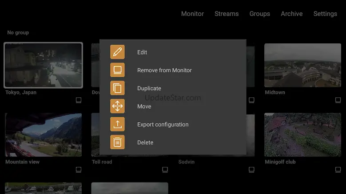
Task: Click the Mountain view label
Action: [23, 162]
